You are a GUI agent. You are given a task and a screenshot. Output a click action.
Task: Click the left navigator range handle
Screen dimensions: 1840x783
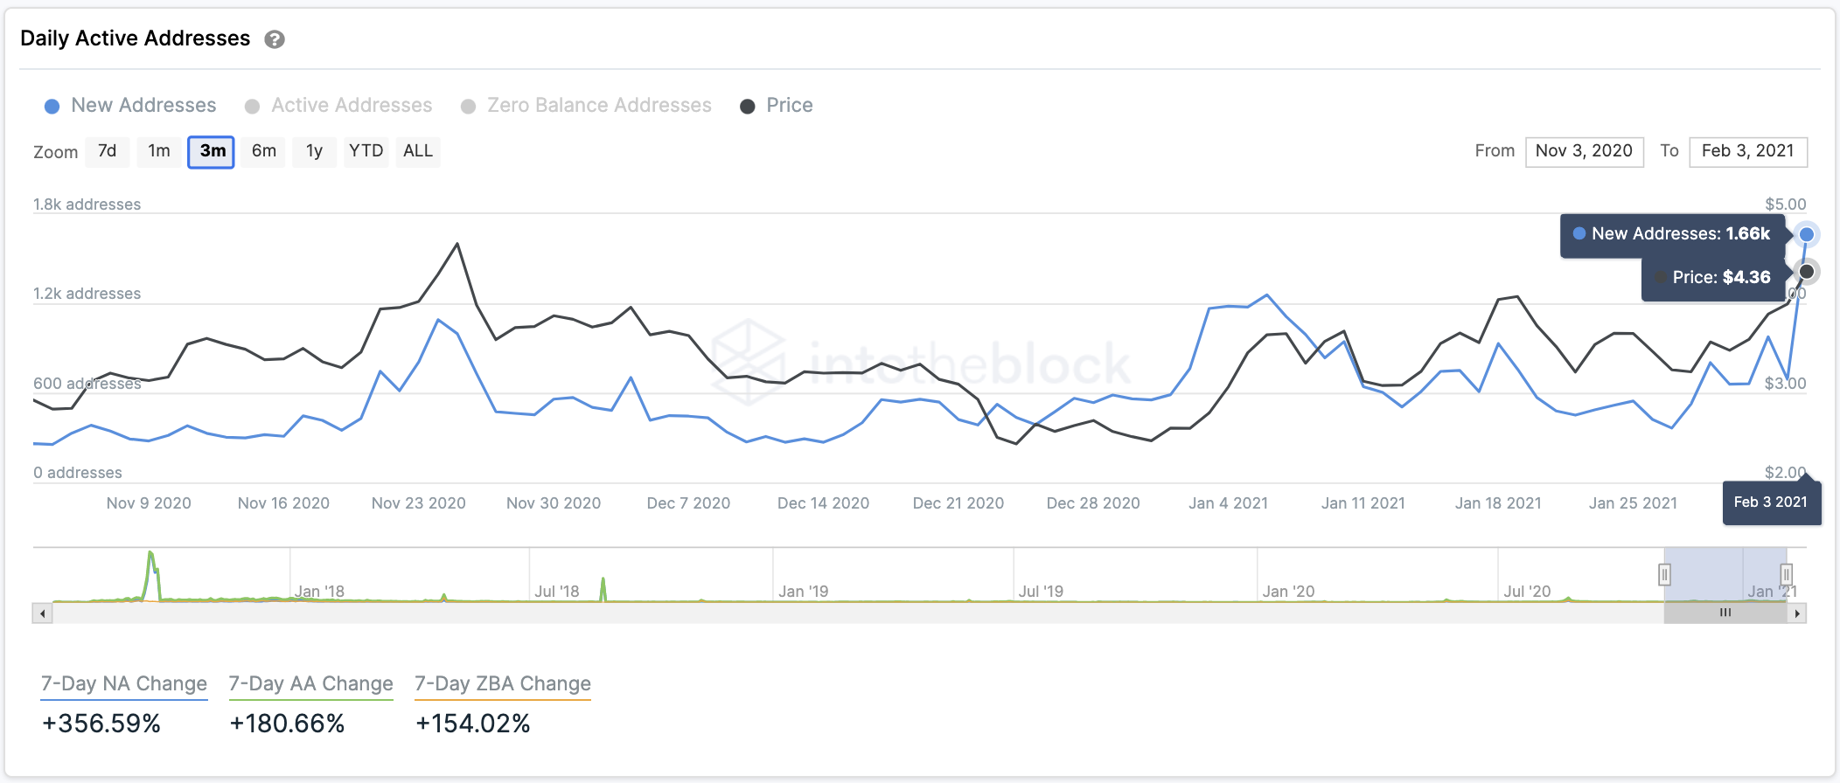[1664, 574]
